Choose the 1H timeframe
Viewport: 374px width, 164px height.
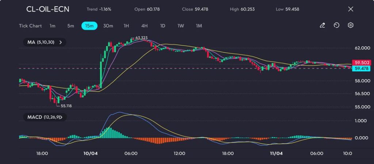pos(126,26)
